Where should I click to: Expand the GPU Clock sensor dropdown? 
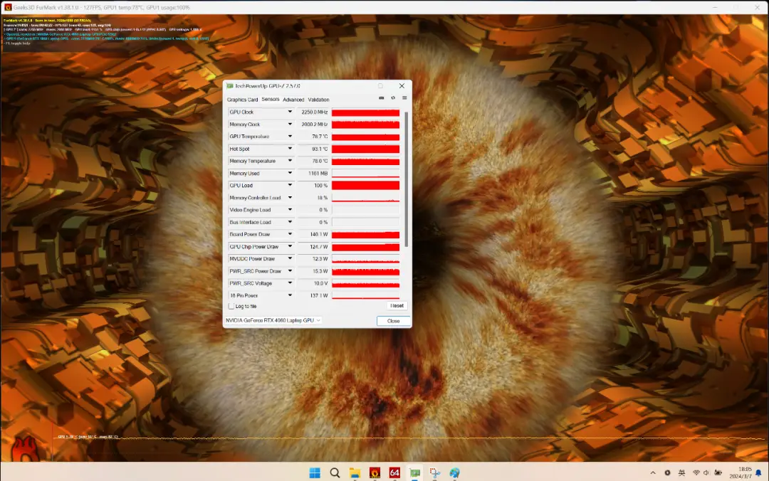(x=290, y=112)
